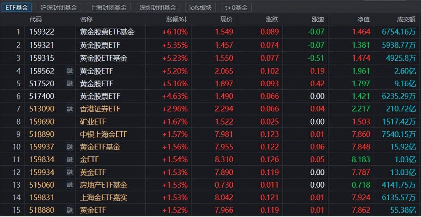Screen dimensions: 421x217
Task: Click the 融 badge beside 517520
Action: click(x=70, y=83)
